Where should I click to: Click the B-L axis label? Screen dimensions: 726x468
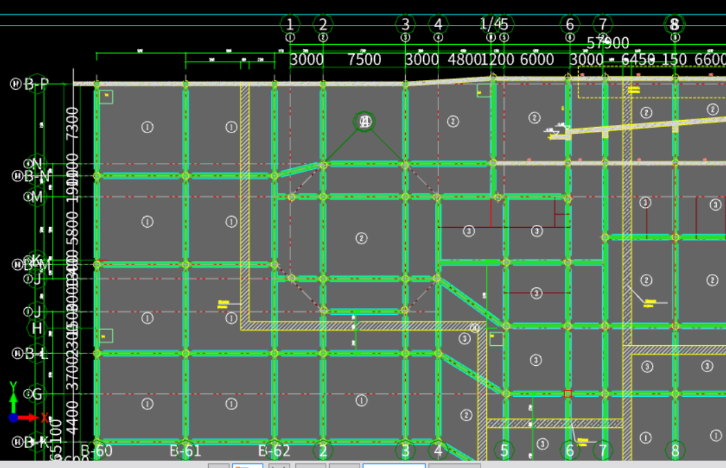point(36,354)
